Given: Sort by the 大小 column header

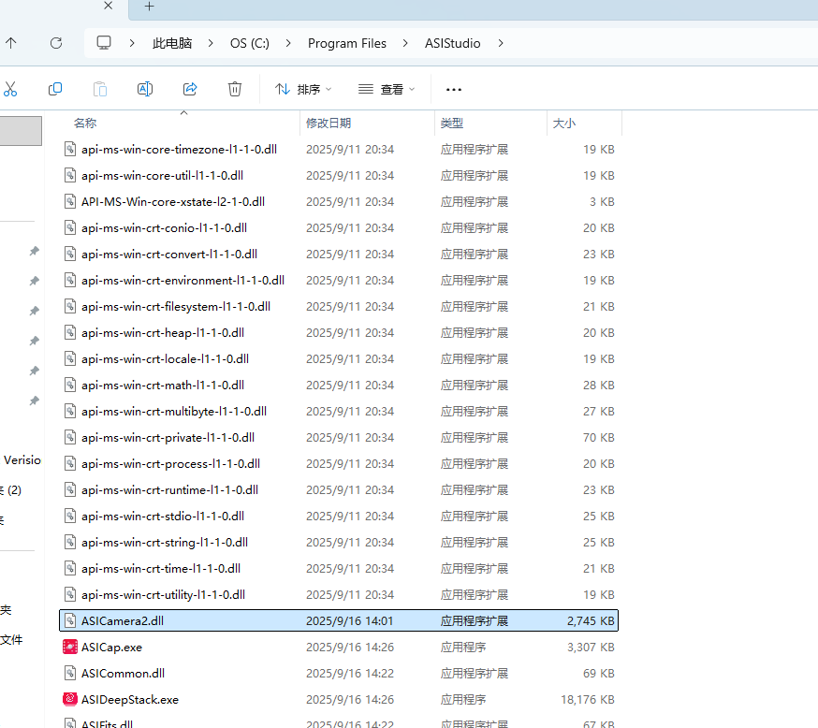Looking at the screenshot, I should pyautogui.click(x=564, y=123).
